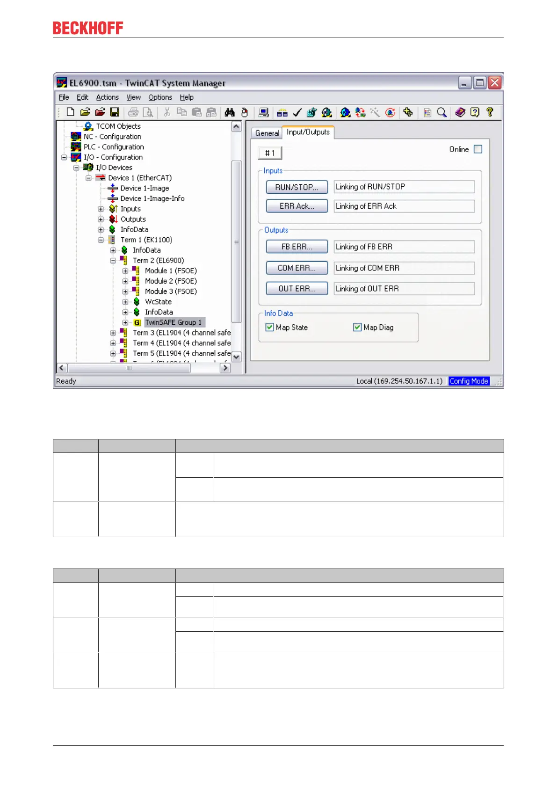This screenshot has width=557, height=788.
Task: Expand Module 1 (FSOE) node
Action: [x=125, y=271]
